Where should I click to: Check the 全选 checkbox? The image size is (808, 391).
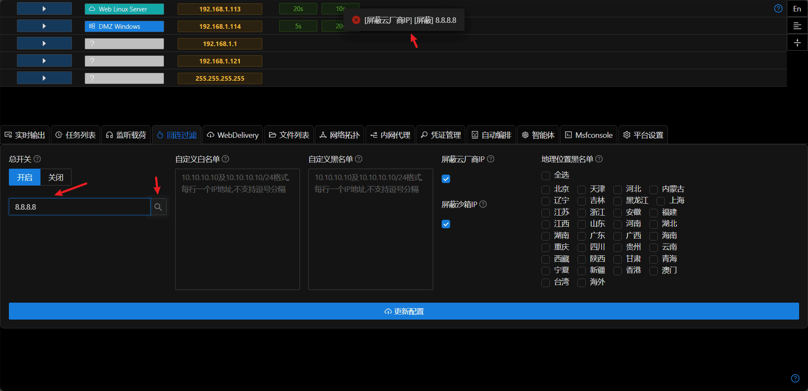[x=546, y=175]
